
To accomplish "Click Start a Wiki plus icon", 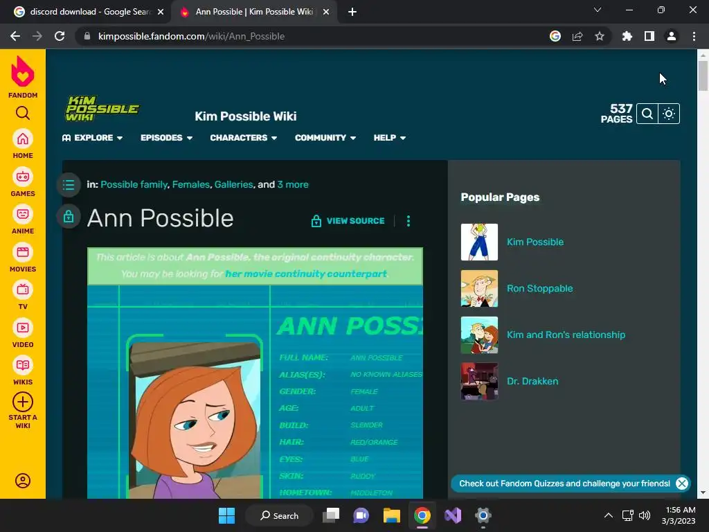I will [x=23, y=402].
